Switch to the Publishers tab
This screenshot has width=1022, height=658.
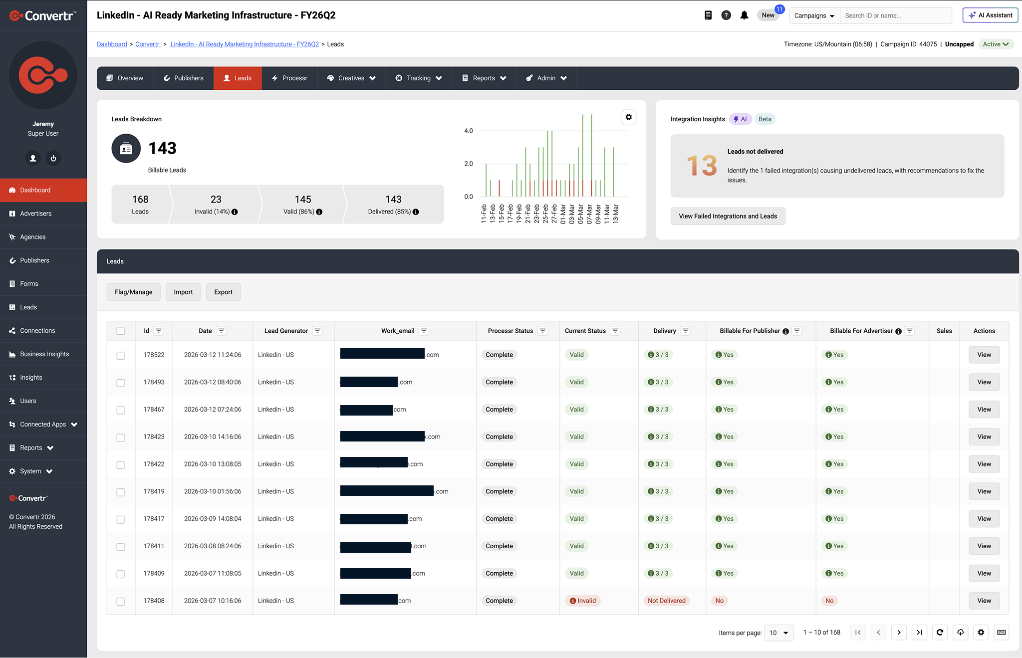184,78
